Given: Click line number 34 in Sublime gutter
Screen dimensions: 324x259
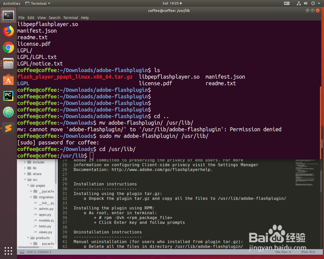Looking at the screenshot, I should point(65,208).
